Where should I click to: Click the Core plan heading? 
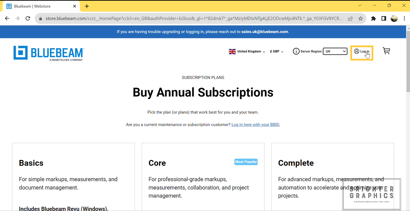157,163
